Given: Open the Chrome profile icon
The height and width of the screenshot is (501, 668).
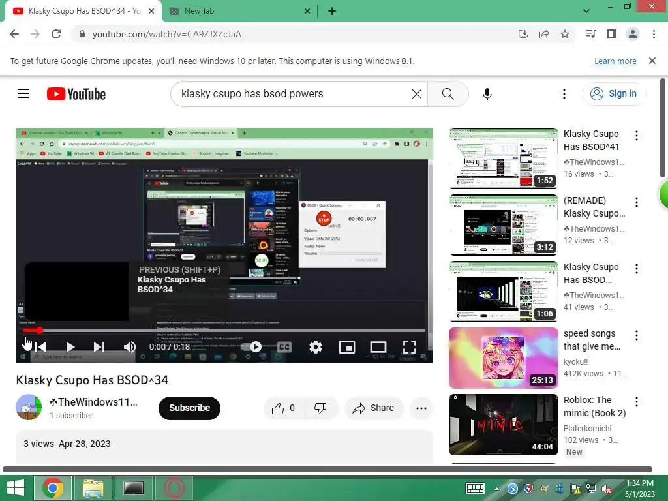Looking at the screenshot, I should click(633, 34).
